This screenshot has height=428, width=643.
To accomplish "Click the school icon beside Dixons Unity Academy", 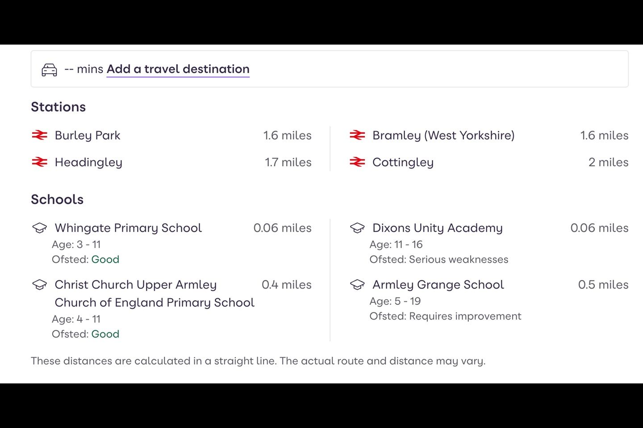I will pos(357,228).
